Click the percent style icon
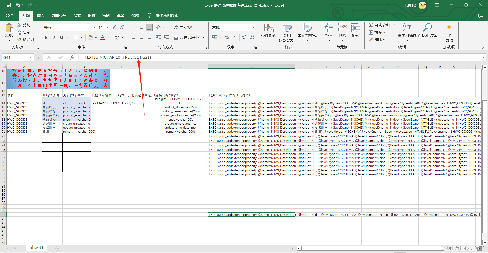Image resolution: width=488 pixels, height=253 pixels. click(227, 37)
